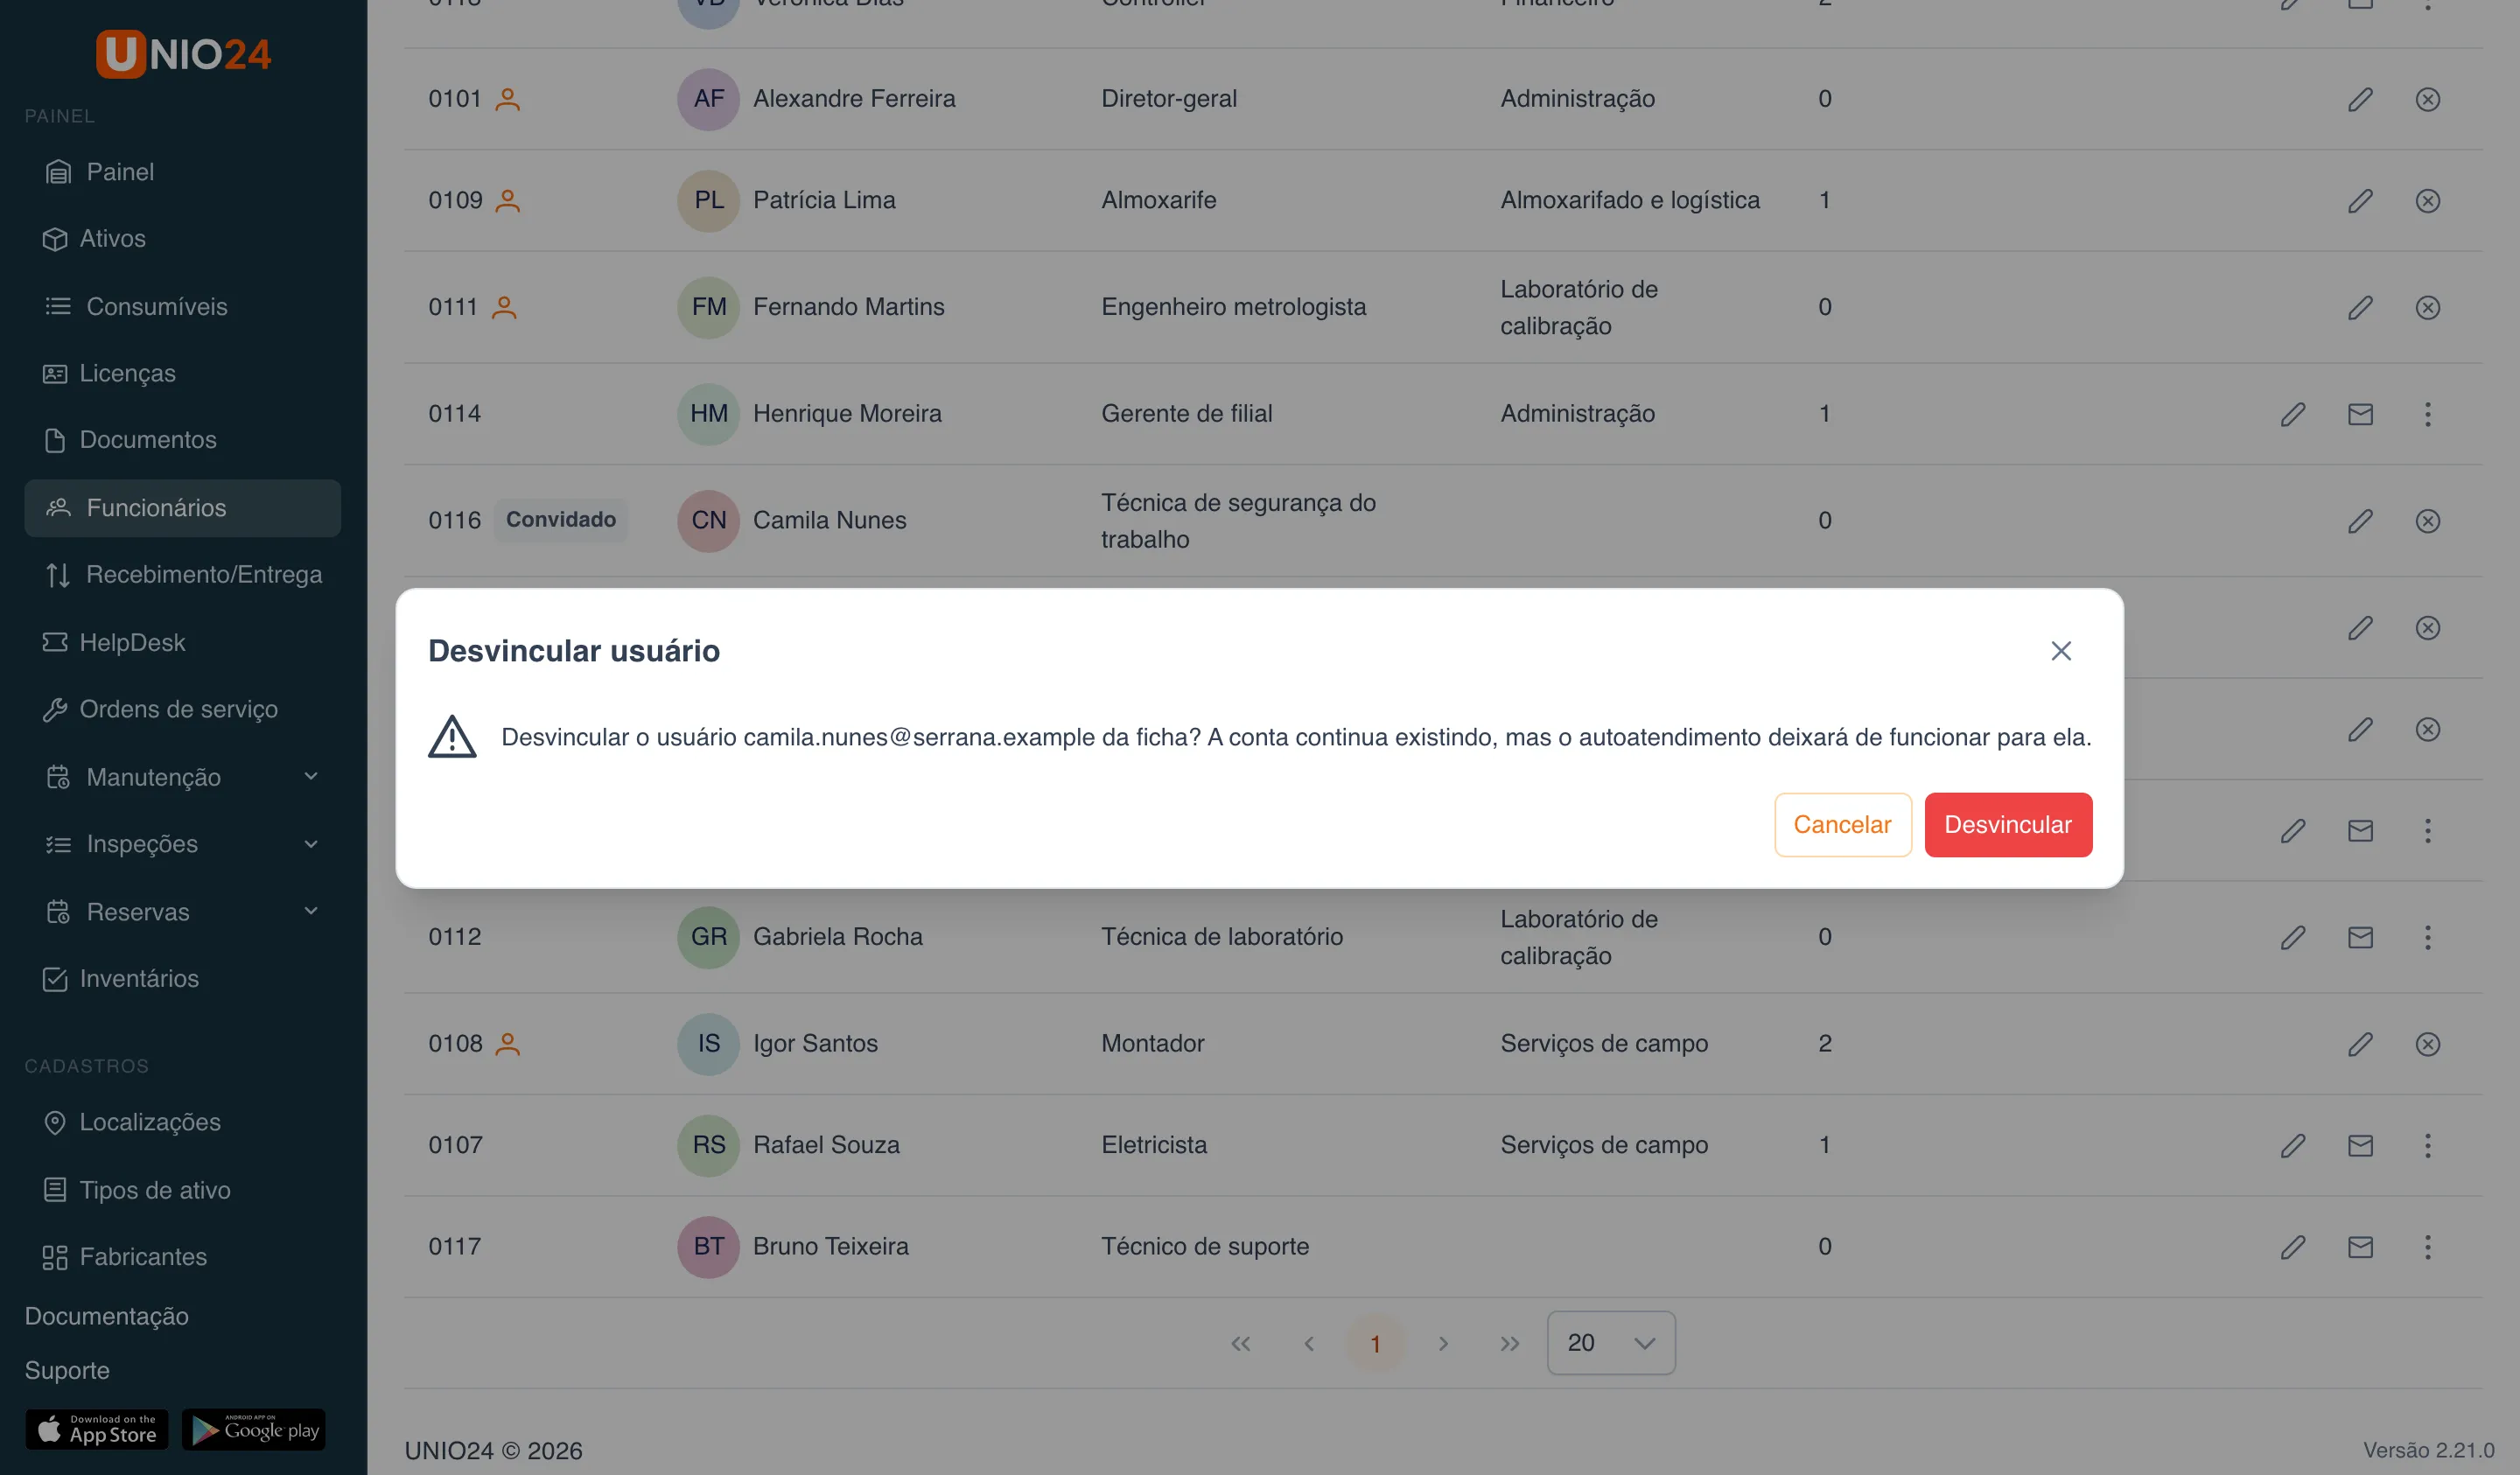The image size is (2520, 1475).
Task: Open Localizações in the sidebar
Action: [182, 1122]
